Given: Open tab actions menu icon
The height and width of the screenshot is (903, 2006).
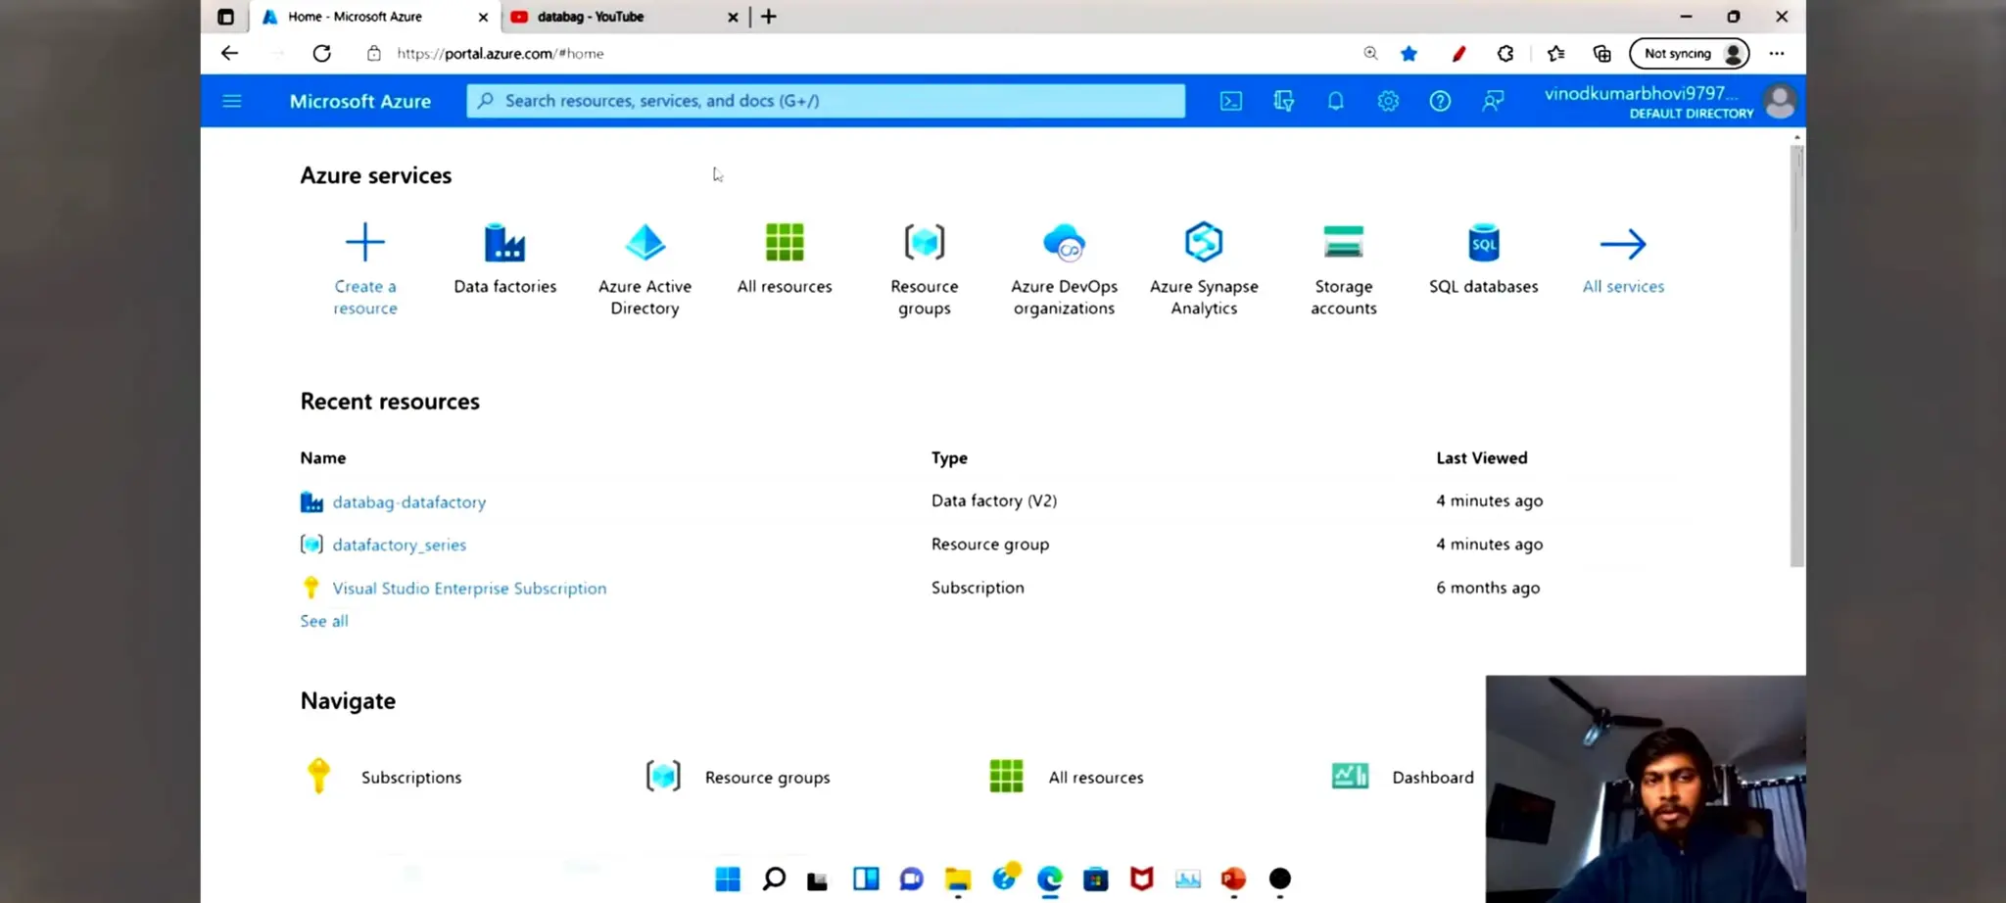Looking at the screenshot, I should click(x=225, y=17).
